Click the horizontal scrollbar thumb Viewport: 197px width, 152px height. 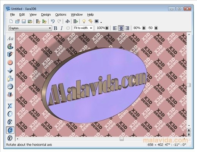[122, 139]
